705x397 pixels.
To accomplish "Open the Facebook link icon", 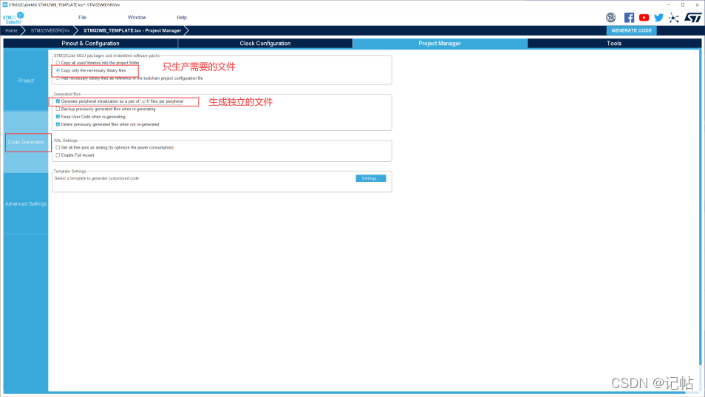I will click(629, 18).
